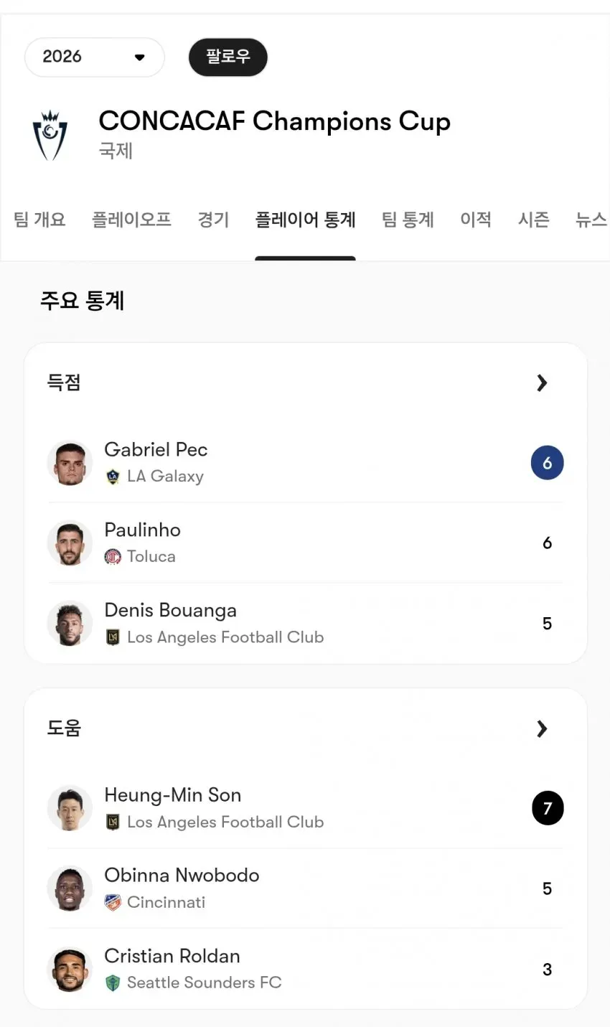Viewport: 610px width, 1027px height.
Task: Open Gabriel Pec's player photo
Action: (x=70, y=463)
